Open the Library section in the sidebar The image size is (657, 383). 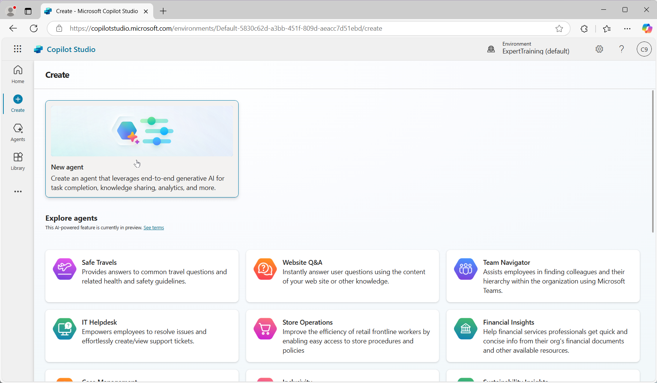click(x=18, y=161)
